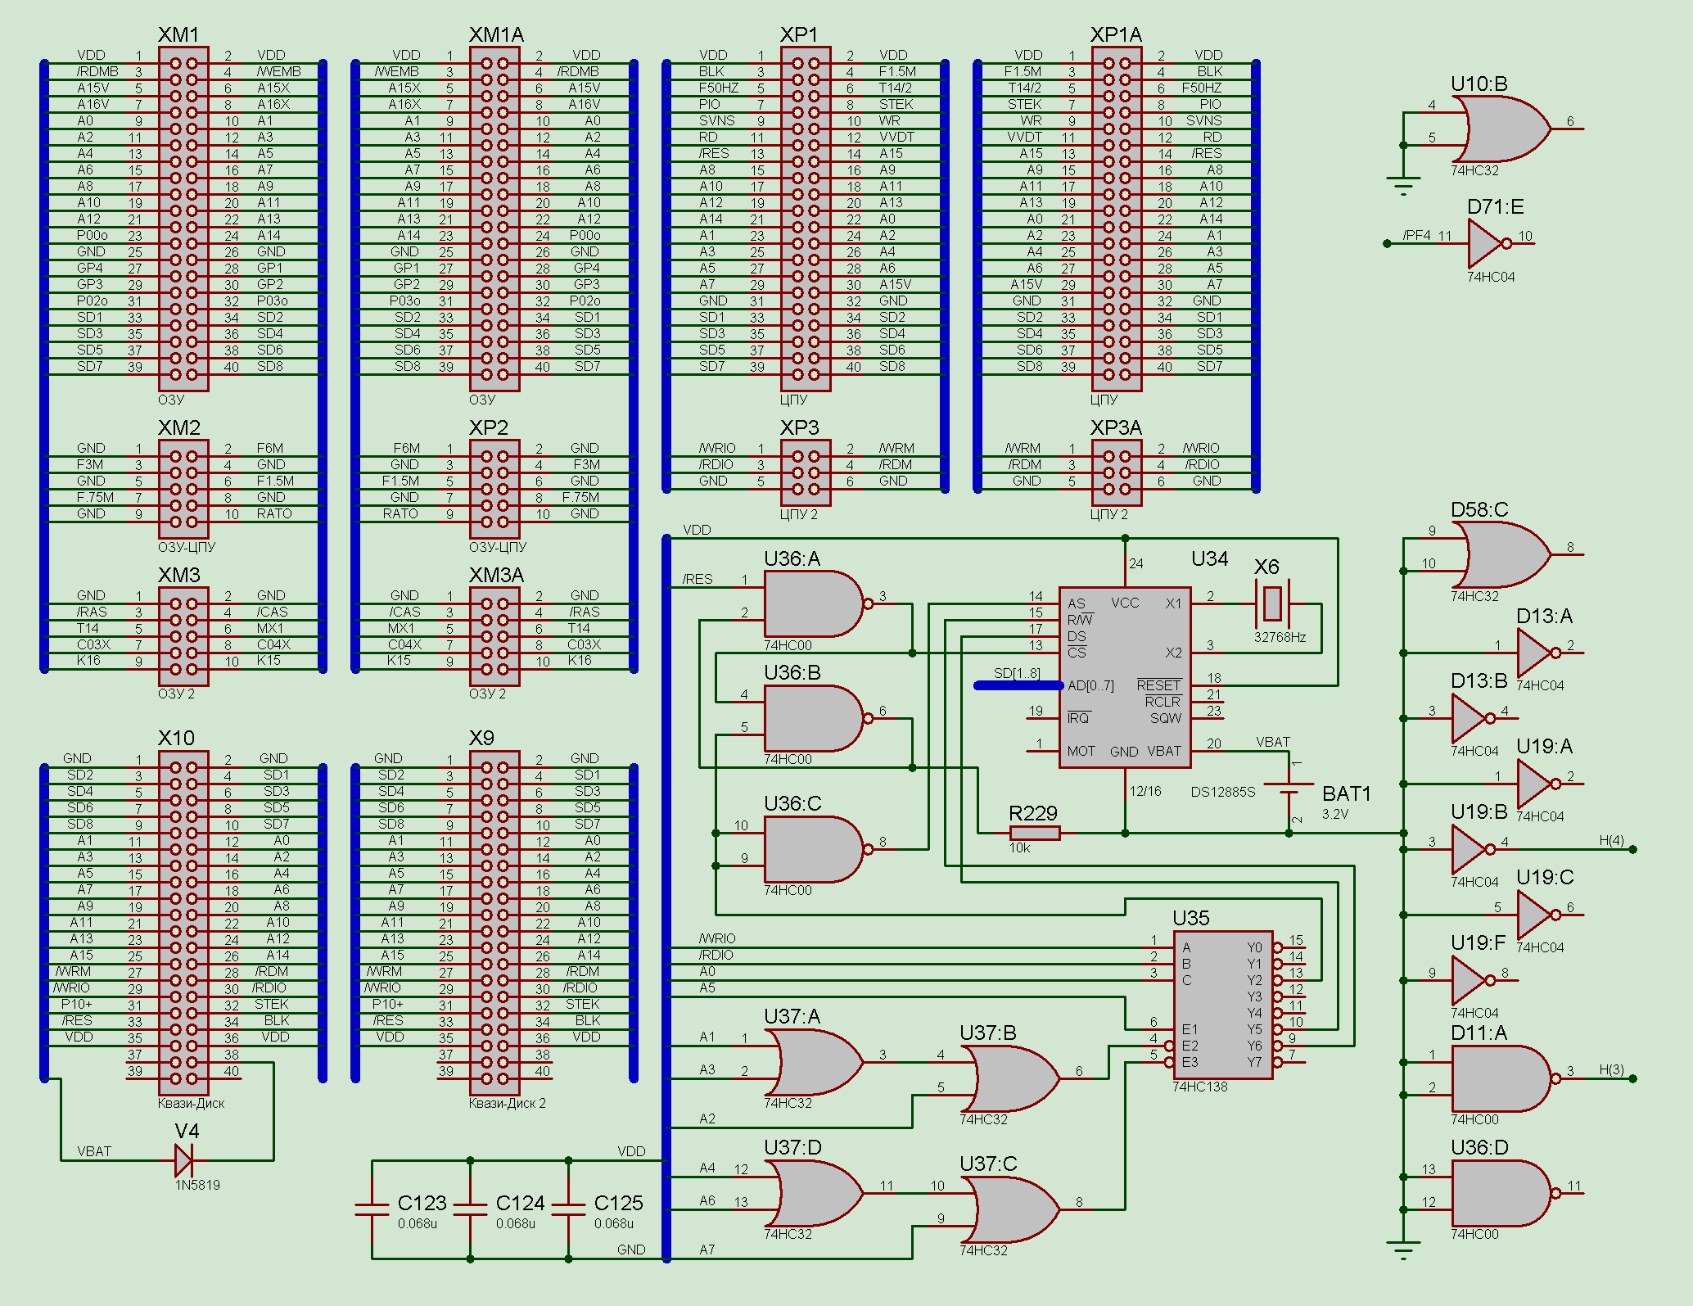This screenshot has height=1306, width=1693.
Task: Select the H(4) output terminal
Action: [x=1632, y=849]
